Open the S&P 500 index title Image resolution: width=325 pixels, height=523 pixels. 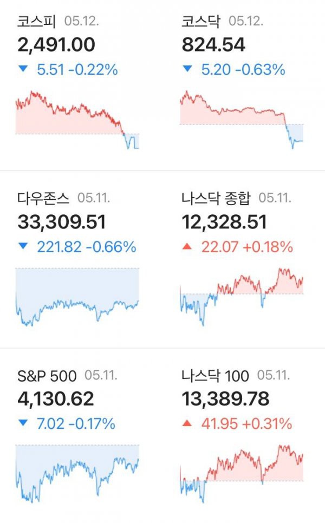pyautogui.click(x=47, y=376)
